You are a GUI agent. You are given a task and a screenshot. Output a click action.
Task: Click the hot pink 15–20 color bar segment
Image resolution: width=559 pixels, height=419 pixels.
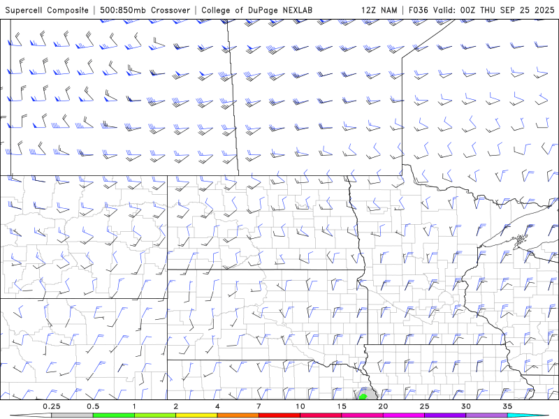[x=362, y=416]
